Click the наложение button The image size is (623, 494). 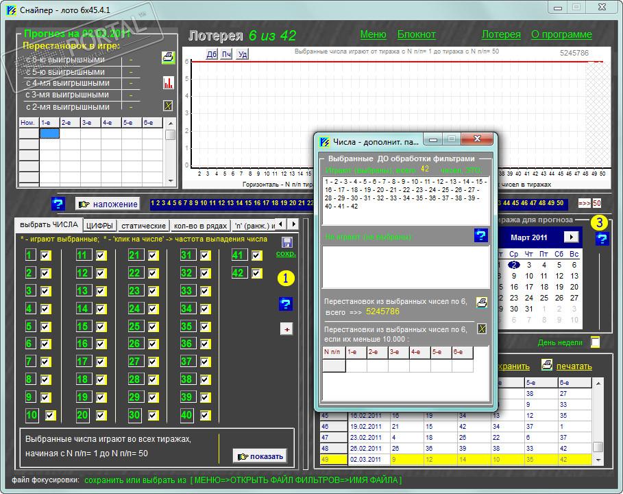pyautogui.click(x=108, y=204)
